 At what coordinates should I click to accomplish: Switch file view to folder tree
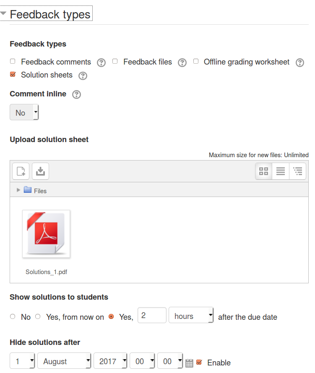click(298, 171)
